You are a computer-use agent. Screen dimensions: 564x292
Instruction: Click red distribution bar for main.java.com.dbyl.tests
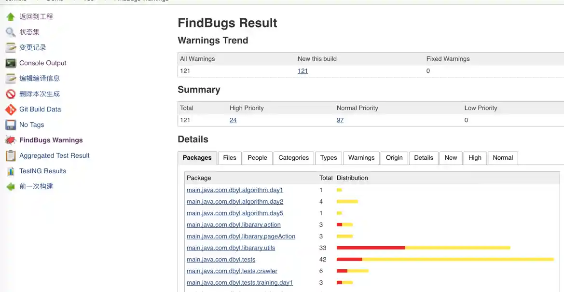click(349, 260)
